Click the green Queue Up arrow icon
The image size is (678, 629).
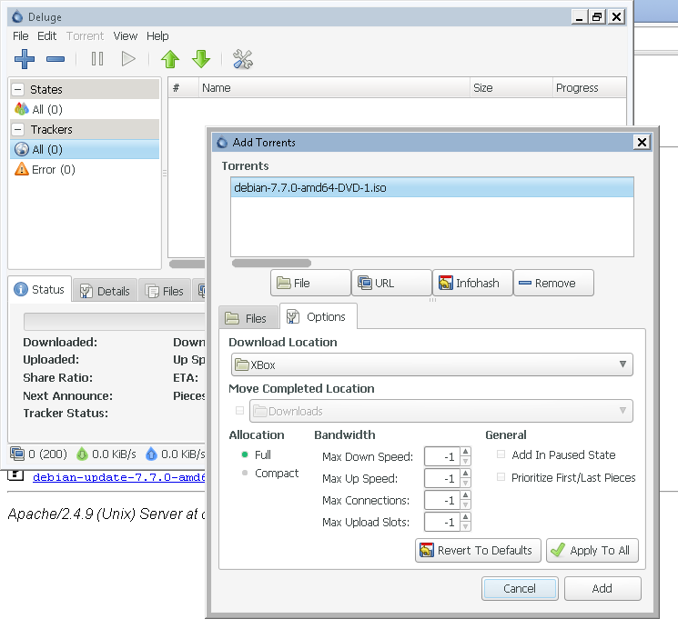pos(170,59)
